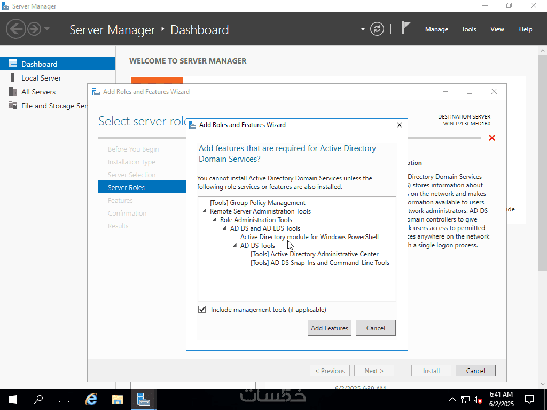The height and width of the screenshot is (410, 547).
Task: Open the navigation history dropdown arrow
Action: click(x=47, y=29)
